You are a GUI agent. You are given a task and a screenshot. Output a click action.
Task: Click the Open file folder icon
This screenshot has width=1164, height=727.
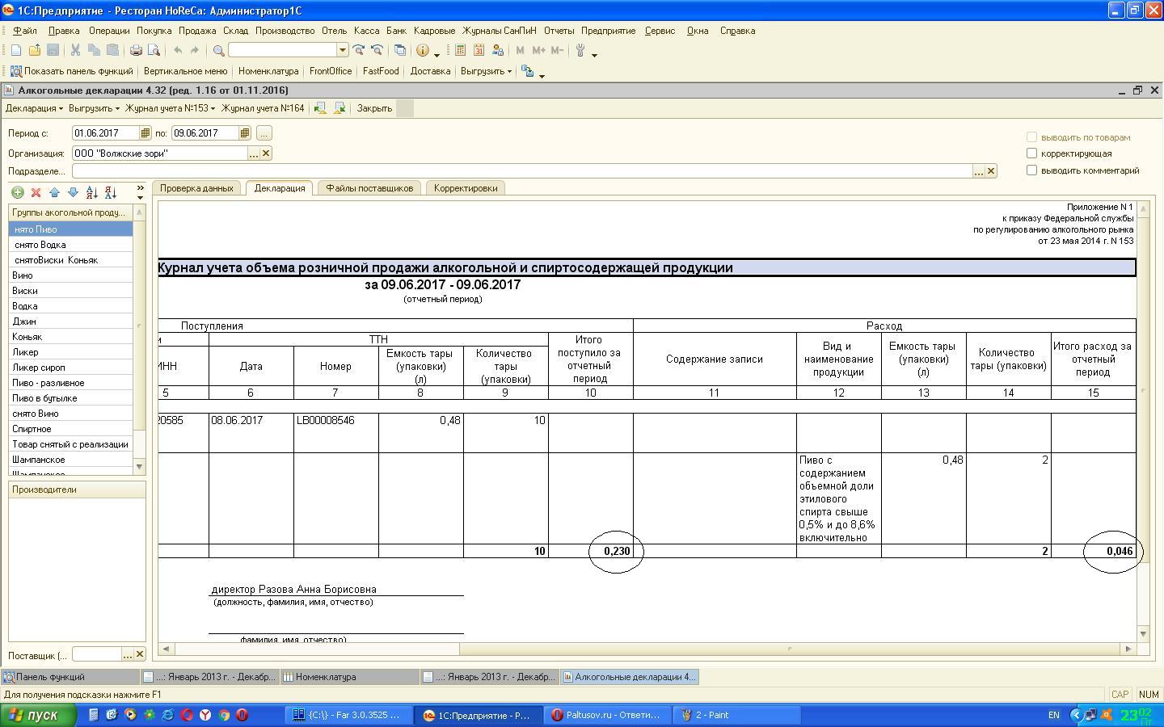[x=35, y=50]
